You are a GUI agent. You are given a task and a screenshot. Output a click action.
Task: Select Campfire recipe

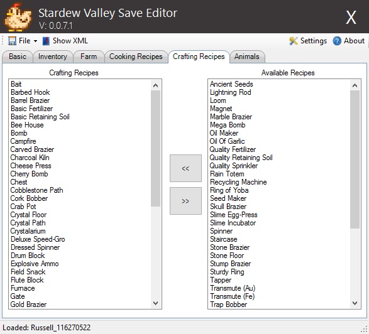click(x=23, y=141)
